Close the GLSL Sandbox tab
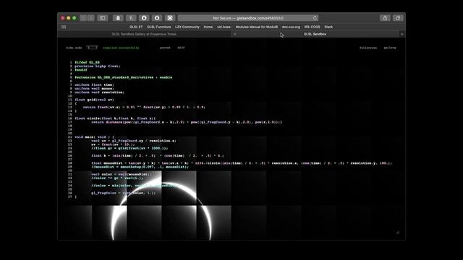 pos(234,34)
